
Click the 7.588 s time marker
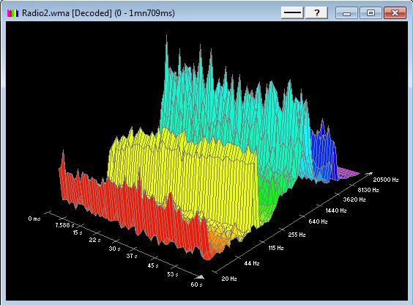coord(64,225)
